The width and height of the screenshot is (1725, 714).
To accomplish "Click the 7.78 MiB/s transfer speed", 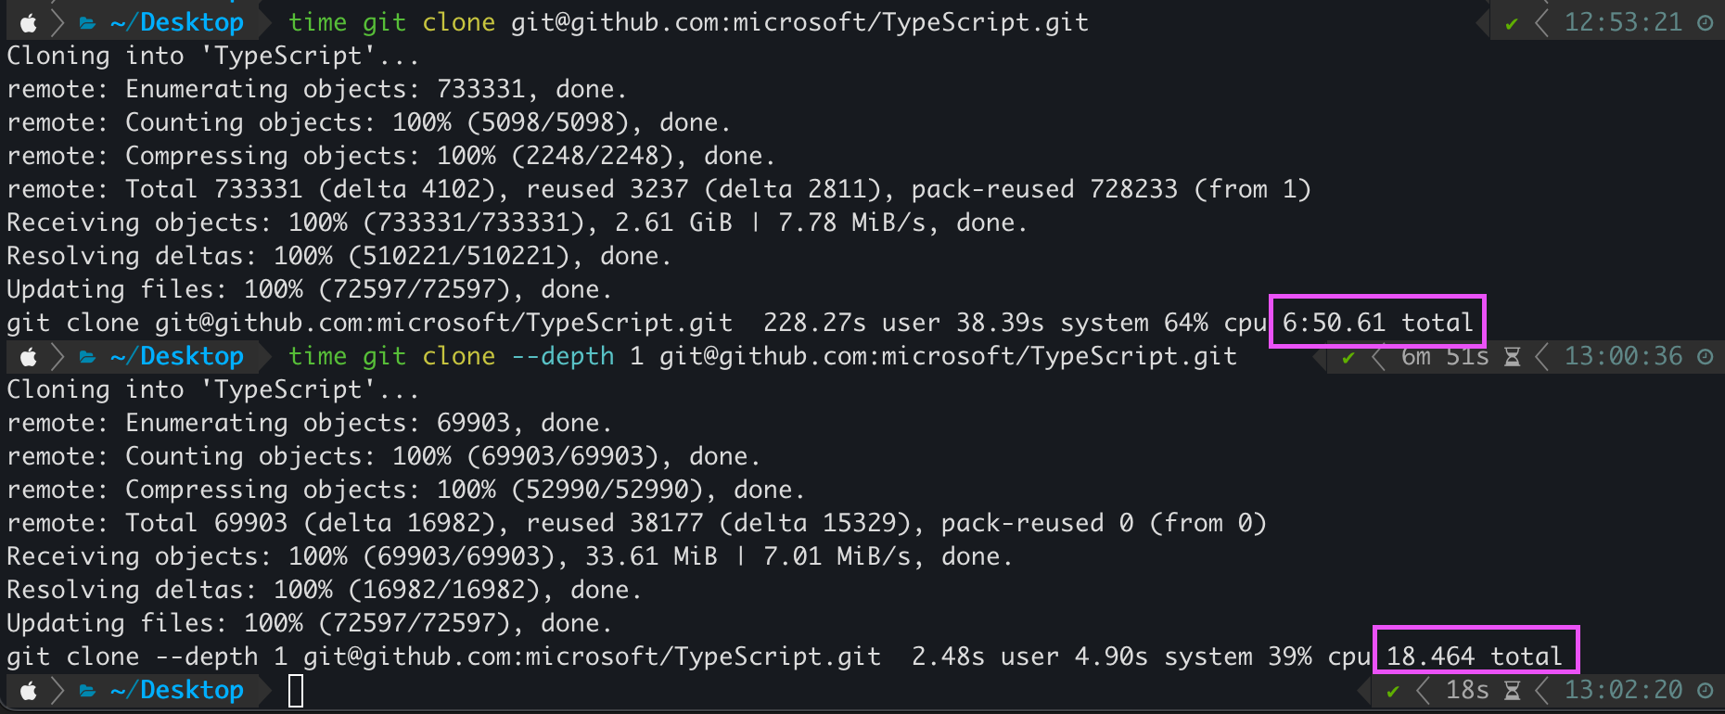I will click(852, 223).
